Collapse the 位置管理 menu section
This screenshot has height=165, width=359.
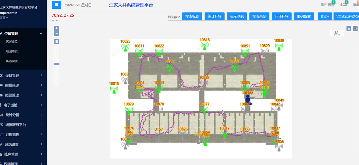[x=23, y=34]
